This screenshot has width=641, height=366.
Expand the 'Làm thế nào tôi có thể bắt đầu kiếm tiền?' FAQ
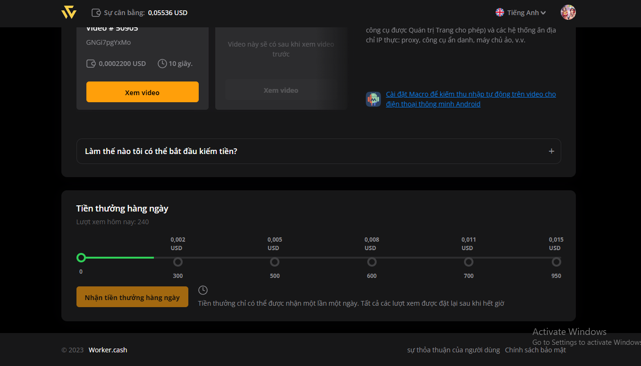161,151
